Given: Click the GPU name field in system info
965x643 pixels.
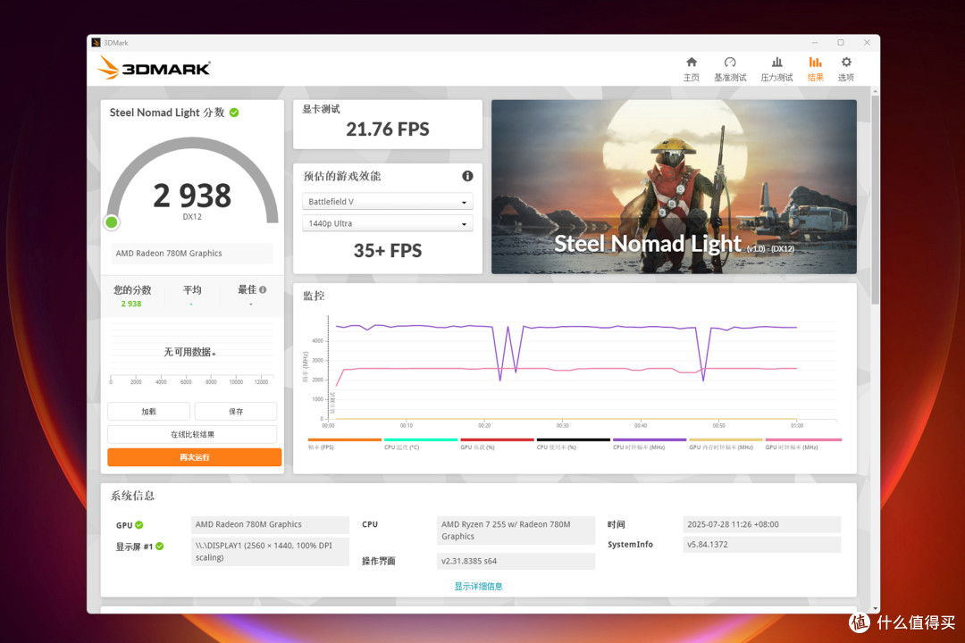Looking at the screenshot, I should point(270,524).
